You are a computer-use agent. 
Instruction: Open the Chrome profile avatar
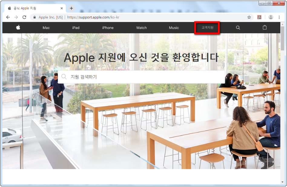271,17
